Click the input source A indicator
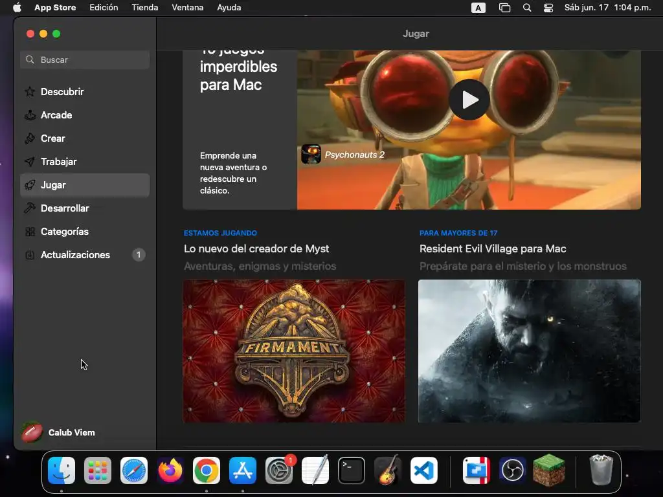The image size is (663, 497). (478, 8)
